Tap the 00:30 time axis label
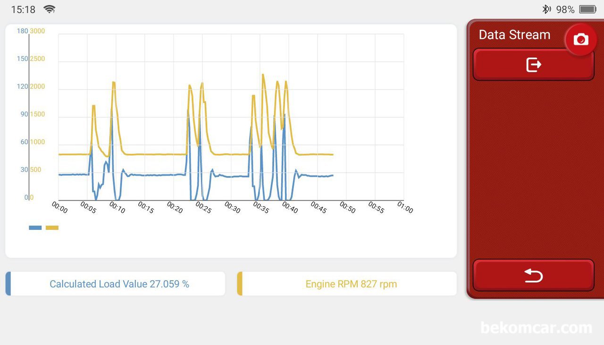 point(232,207)
